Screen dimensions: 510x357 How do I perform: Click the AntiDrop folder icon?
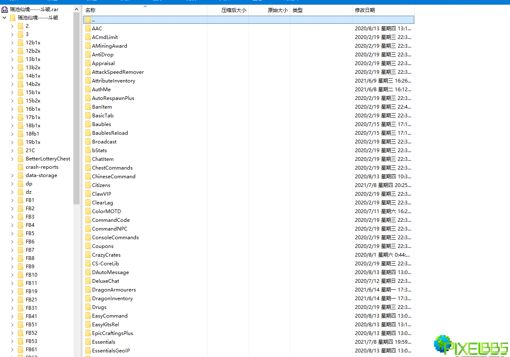click(x=87, y=54)
